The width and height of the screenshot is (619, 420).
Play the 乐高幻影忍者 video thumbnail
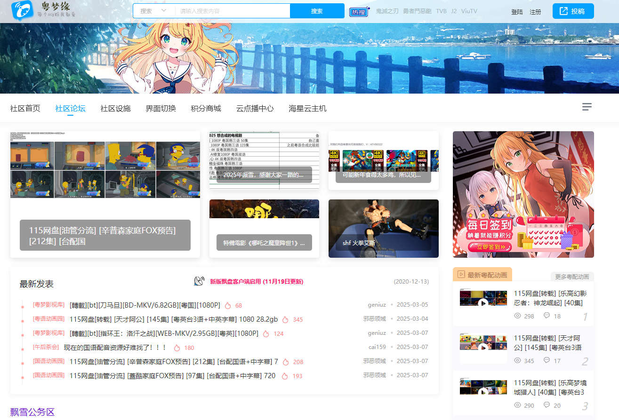coord(483,303)
